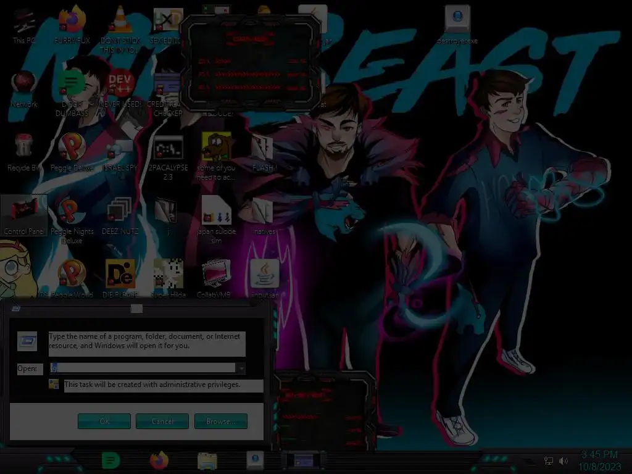Open the network tray icon
Image resolution: width=632 pixels, height=474 pixels.
(548, 460)
